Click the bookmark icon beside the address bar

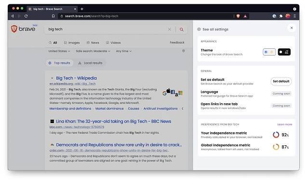pyautogui.click(x=53, y=16)
